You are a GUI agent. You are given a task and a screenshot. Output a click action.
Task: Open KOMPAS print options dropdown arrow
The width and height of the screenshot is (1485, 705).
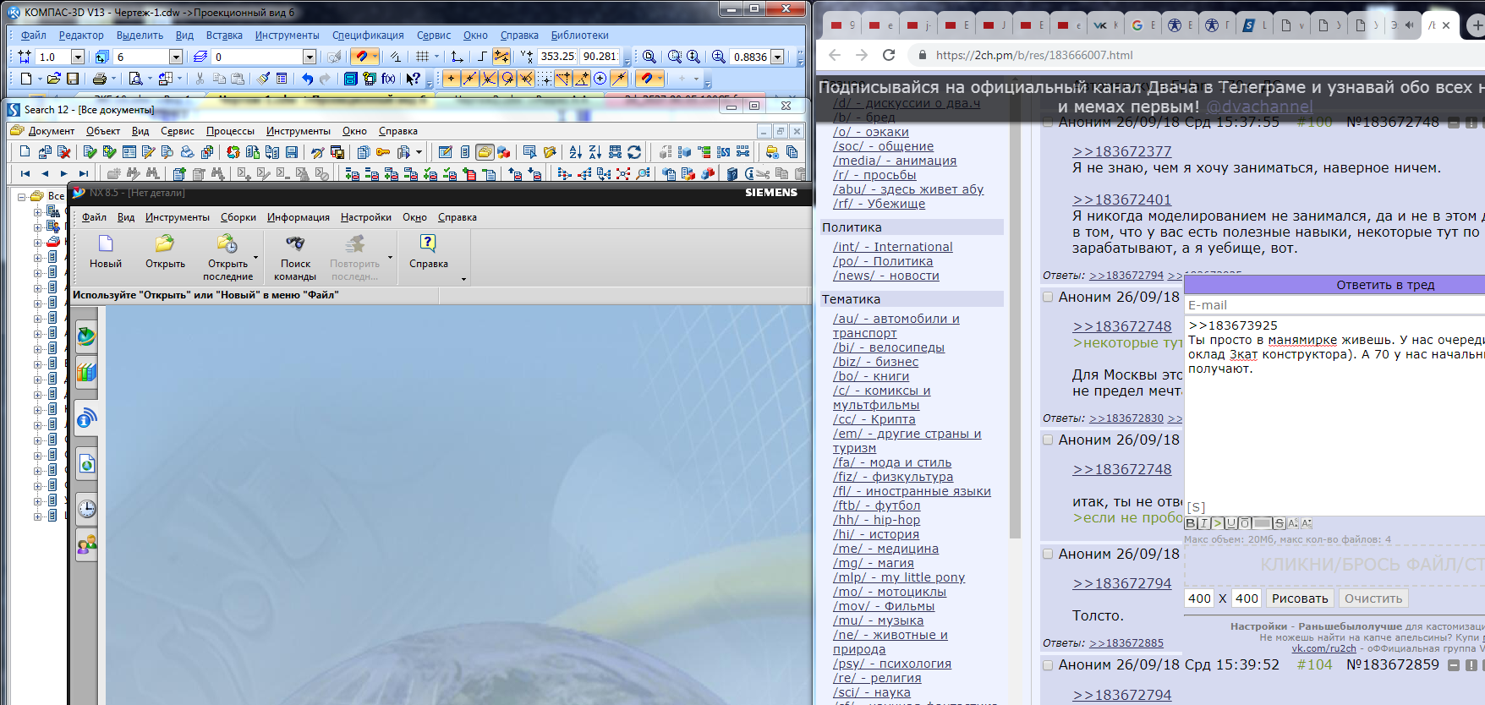point(114,79)
